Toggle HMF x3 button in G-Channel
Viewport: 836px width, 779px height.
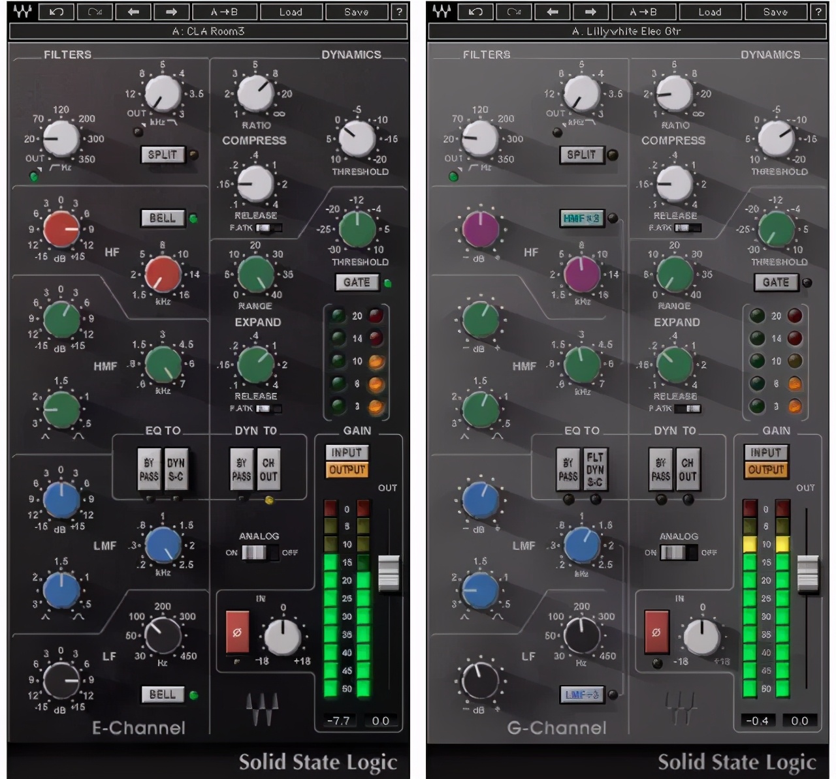(581, 218)
